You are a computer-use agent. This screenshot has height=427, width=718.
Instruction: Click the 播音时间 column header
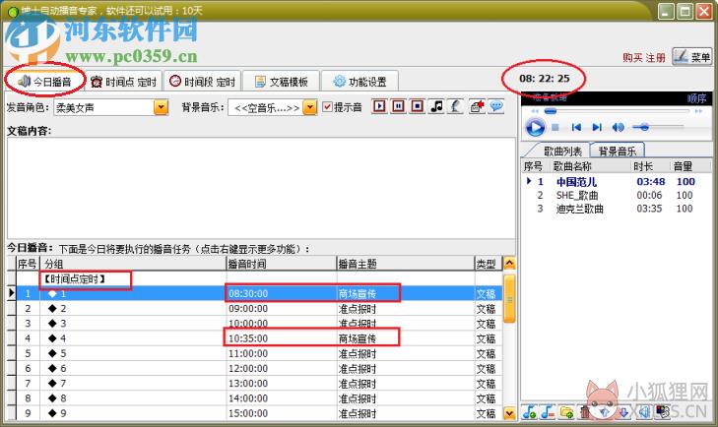[281, 264]
